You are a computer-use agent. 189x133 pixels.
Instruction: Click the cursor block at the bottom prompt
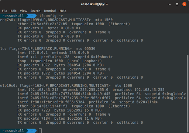[40, 130]
